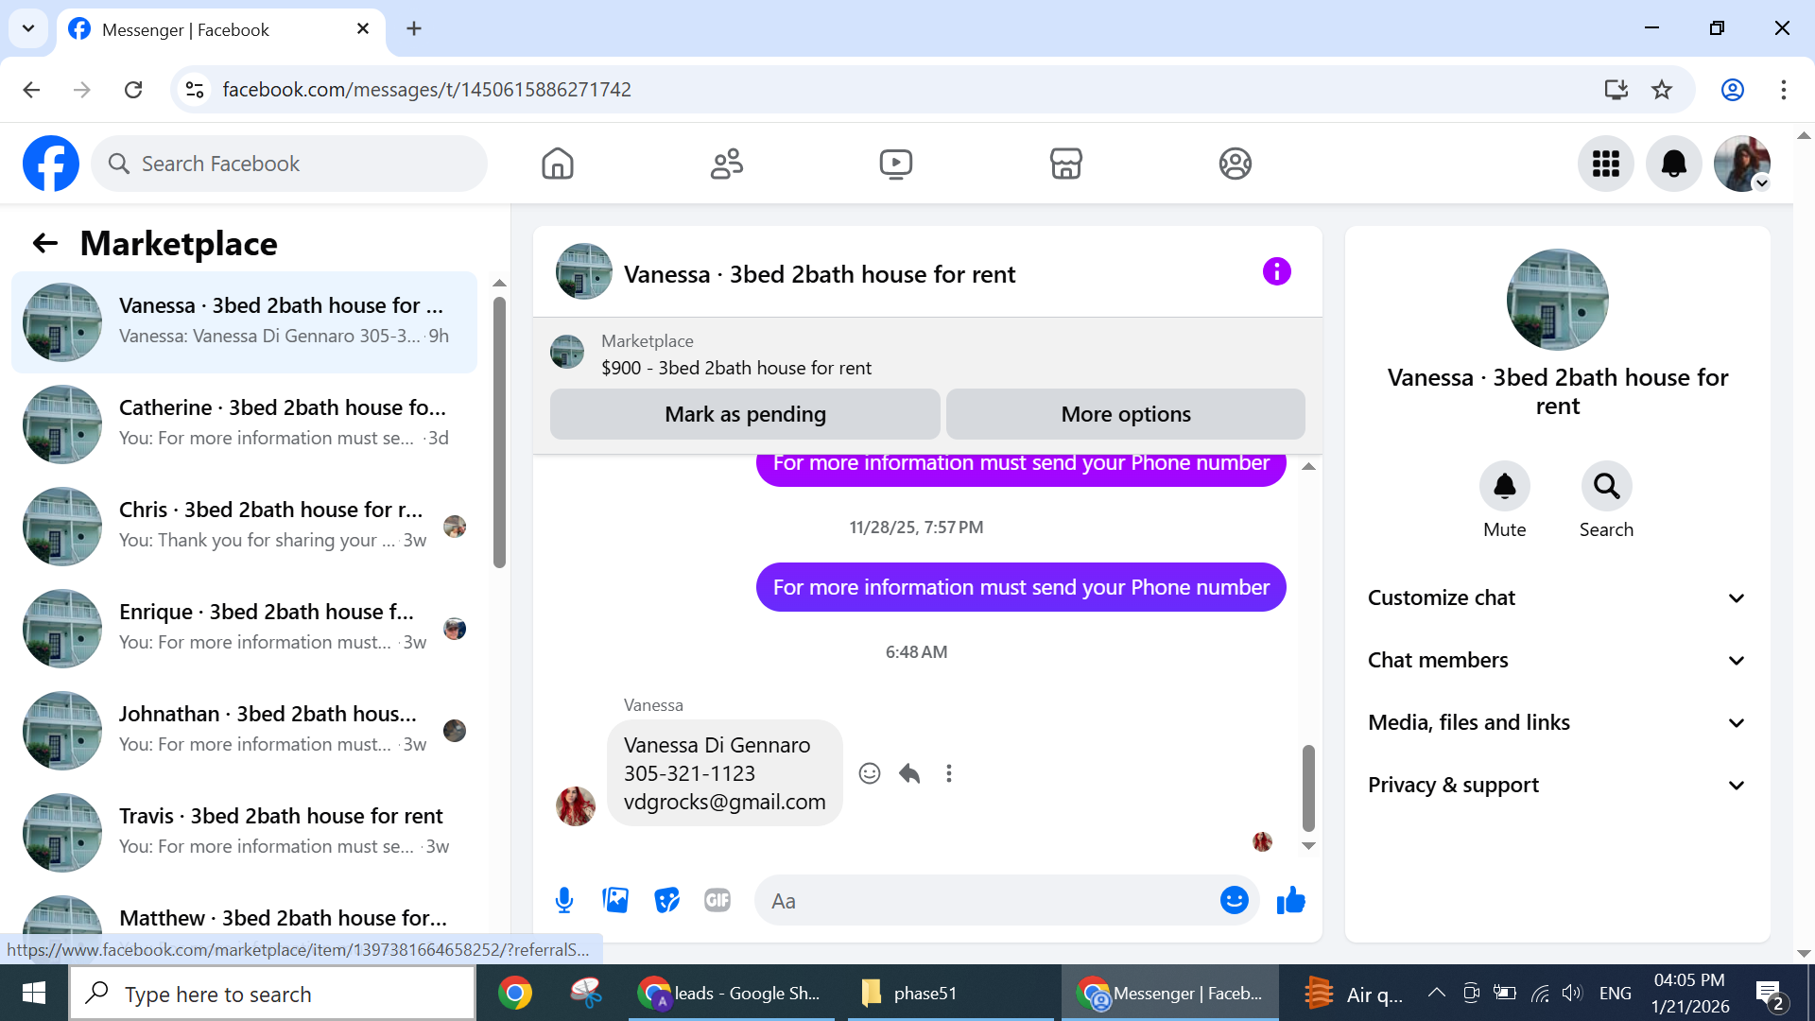Screen dimensions: 1815x1021
Task: Expand the Customize chat section
Action: click(x=1557, y=597)
